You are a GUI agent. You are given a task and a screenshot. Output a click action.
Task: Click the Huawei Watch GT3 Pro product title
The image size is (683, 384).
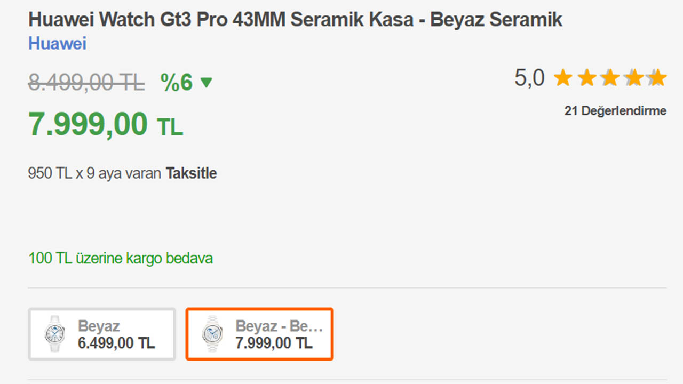(295, 20)
